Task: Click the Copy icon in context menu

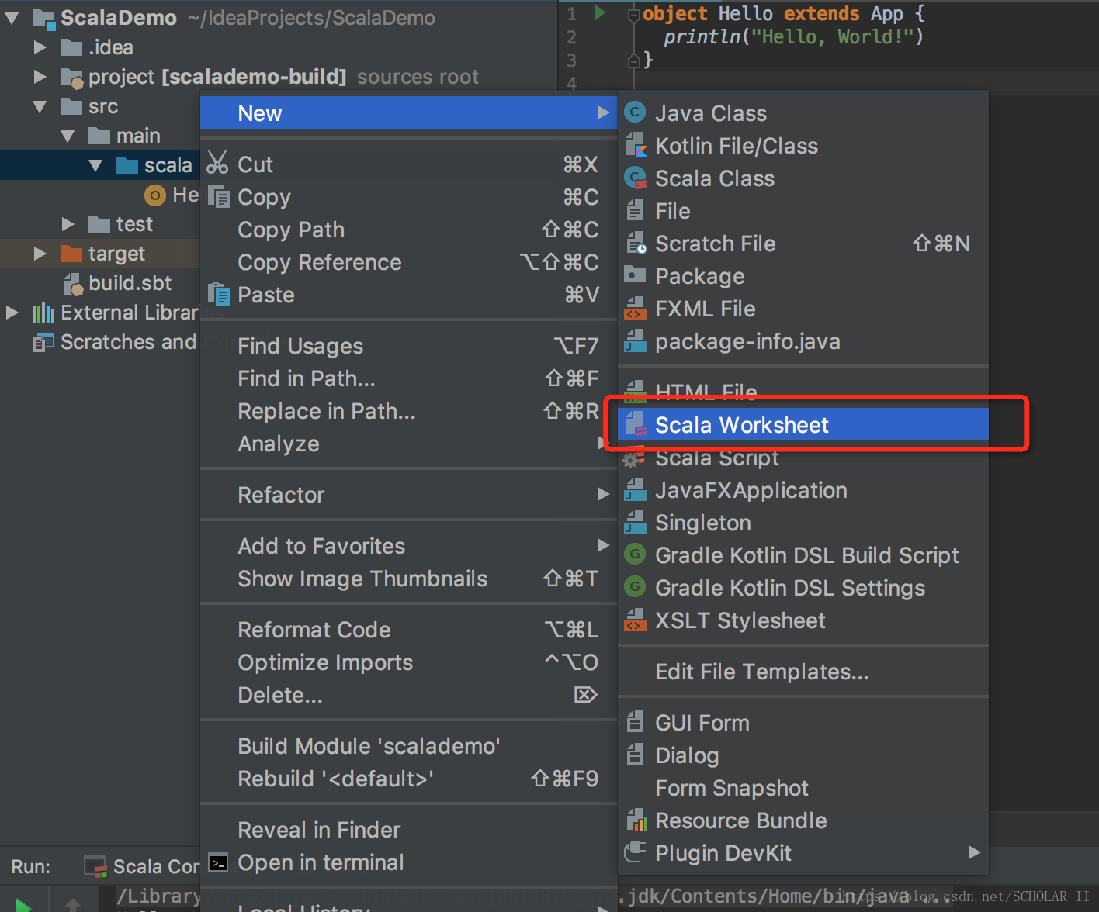Action: point(219,197)
